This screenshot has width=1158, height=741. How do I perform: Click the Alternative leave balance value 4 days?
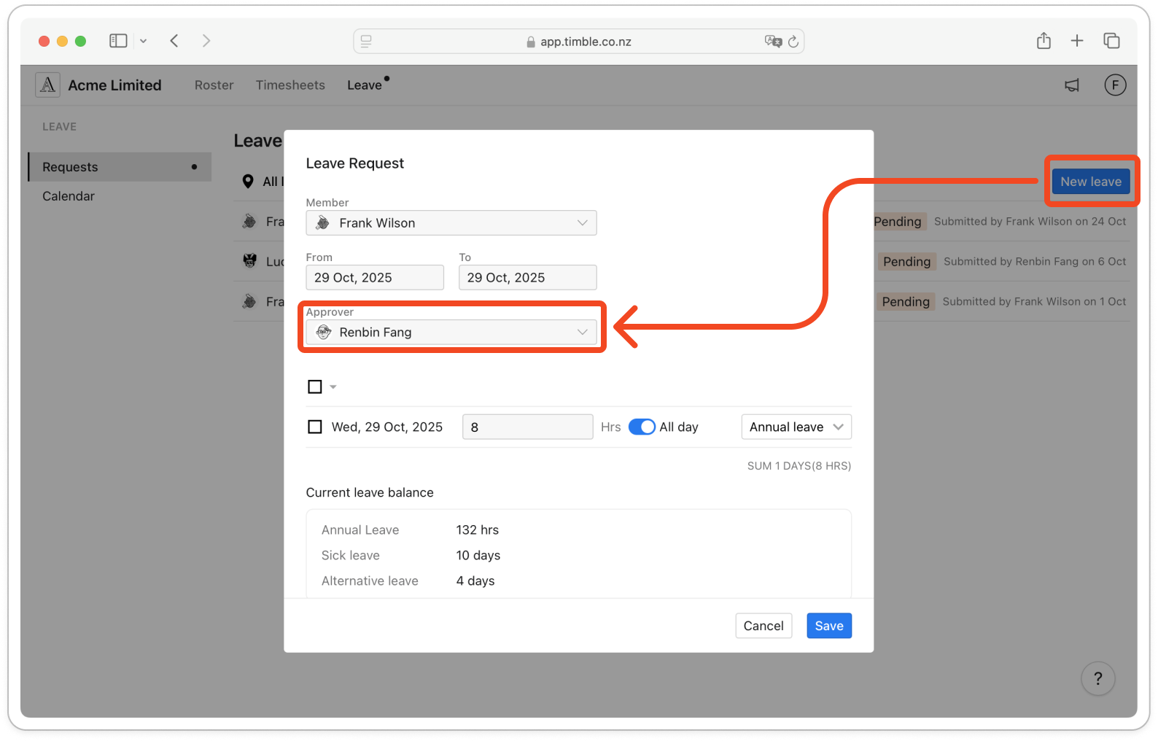click(475, 581)
